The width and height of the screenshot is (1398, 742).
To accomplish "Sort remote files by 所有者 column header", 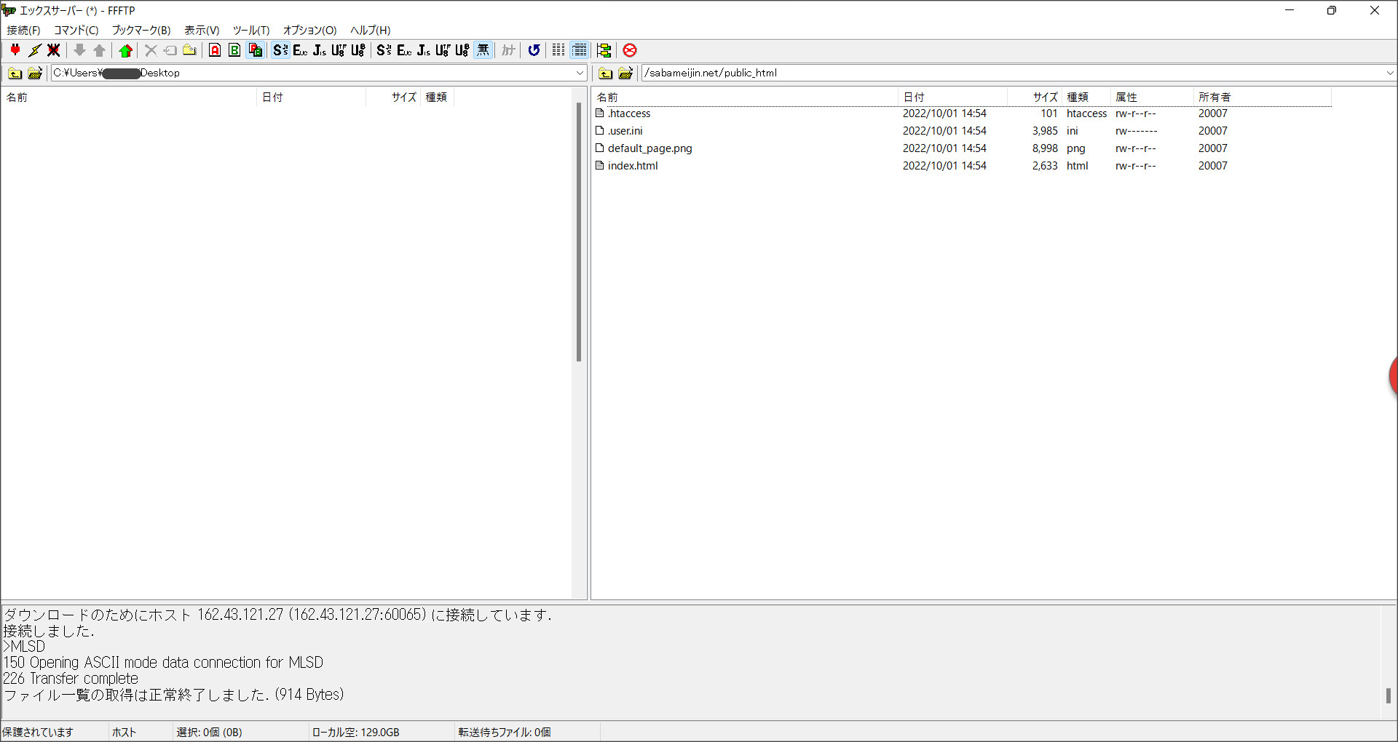I will click(x=1214, y=97).
